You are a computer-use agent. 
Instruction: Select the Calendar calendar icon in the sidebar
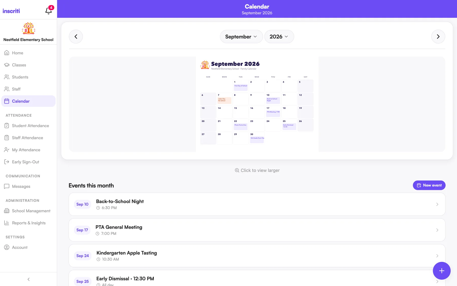coord(7,101)
